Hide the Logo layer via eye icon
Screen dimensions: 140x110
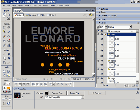tap(102, 79)
